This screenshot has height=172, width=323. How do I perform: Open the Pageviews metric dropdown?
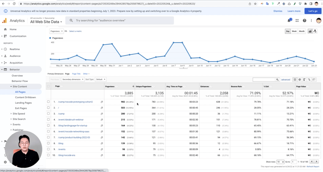point(57,31)
